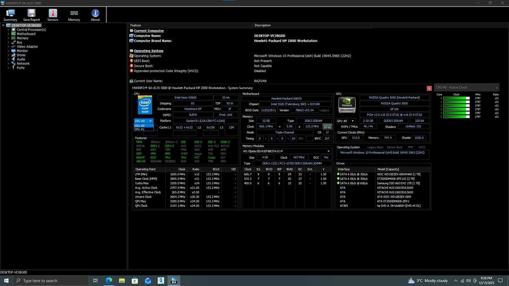Viewport: 509px width, 286px height.
Task: Click the Ports plug icon
Action: point(13,68)
